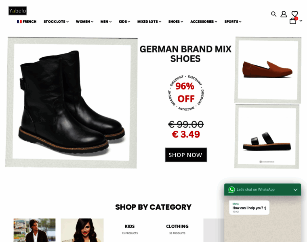Open the shopping cart bag icon
The height and width of the screenshot is (242, 307).
[x=293, y=21]
